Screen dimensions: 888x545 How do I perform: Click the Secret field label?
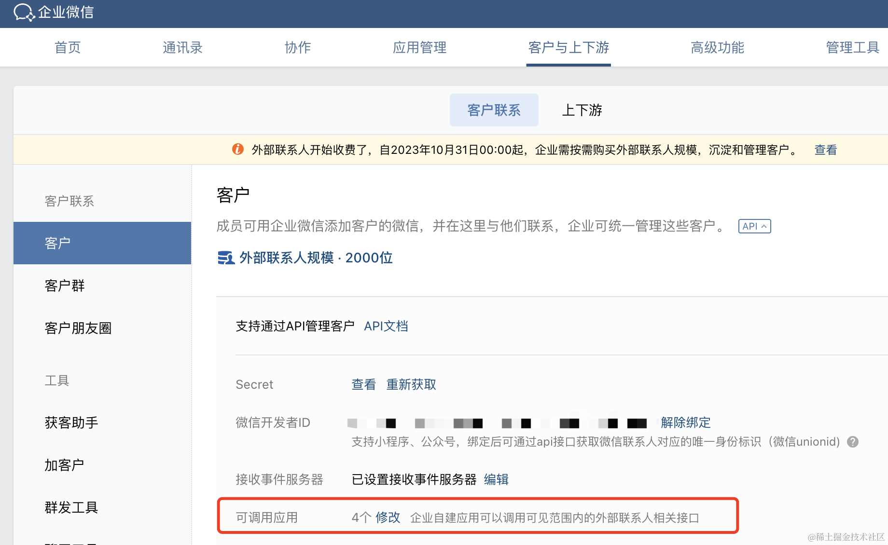(254, 384)
